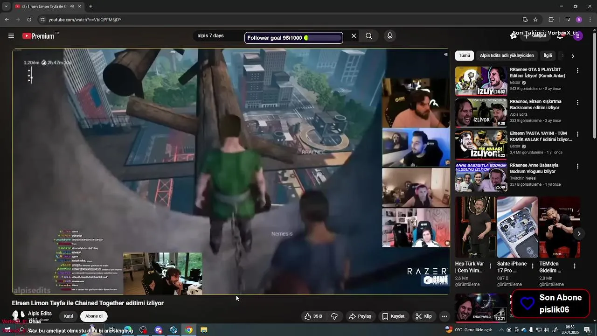597x336 pixels.
Task: Show more filter chips with right arrow
Action: (573, 56)
